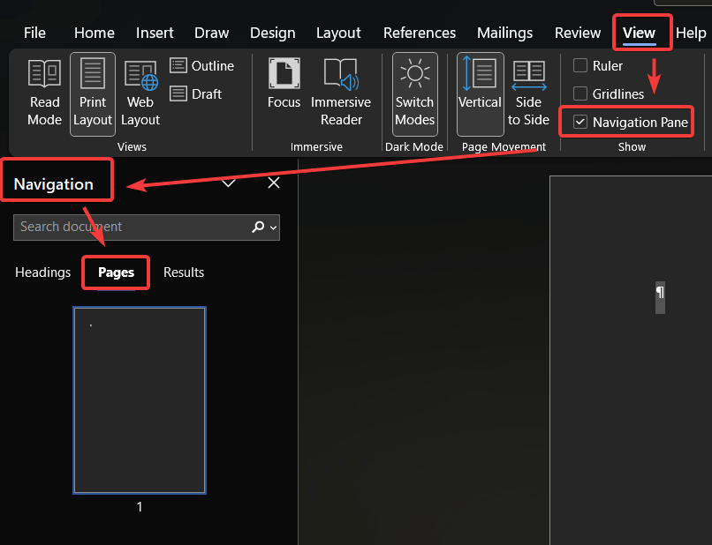Click the search magnifier icon
This screenshot has height=545, width=712.
tap(258, 227)
